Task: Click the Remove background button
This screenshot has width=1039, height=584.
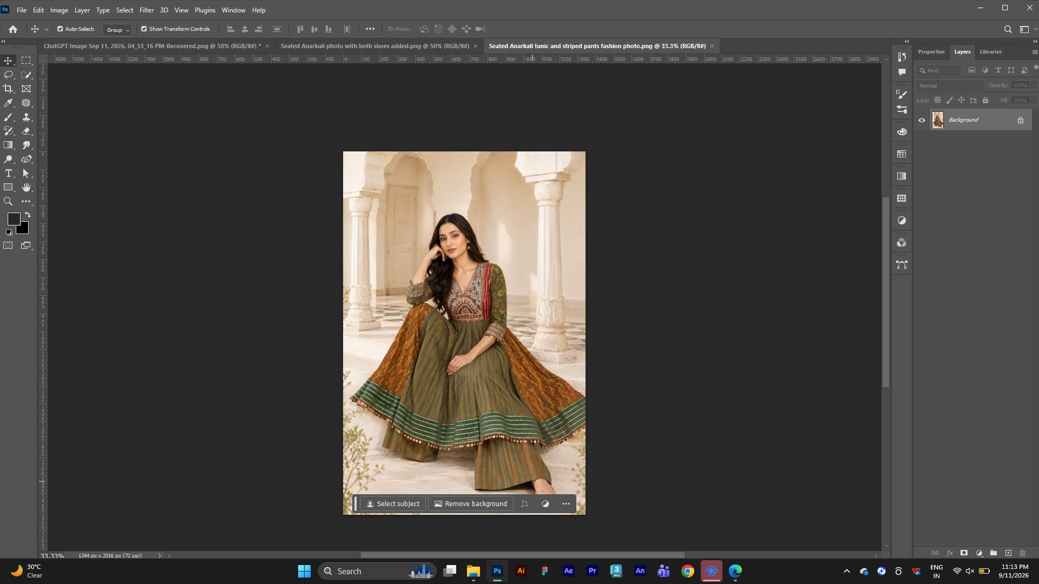Action: 471,503
